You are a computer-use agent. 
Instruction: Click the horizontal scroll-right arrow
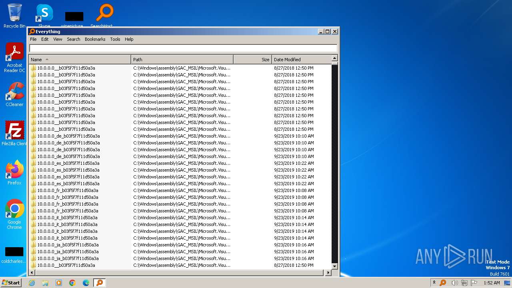pos(328,273)
